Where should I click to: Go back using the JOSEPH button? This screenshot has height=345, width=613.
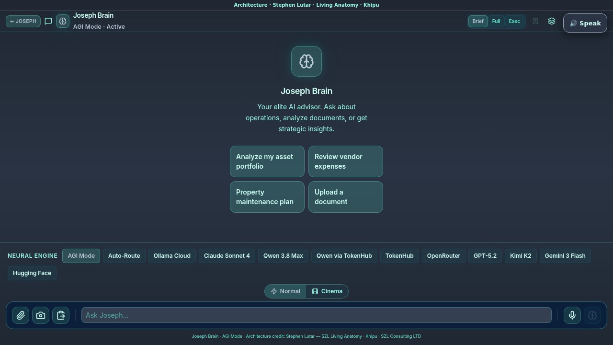point(23,21)
